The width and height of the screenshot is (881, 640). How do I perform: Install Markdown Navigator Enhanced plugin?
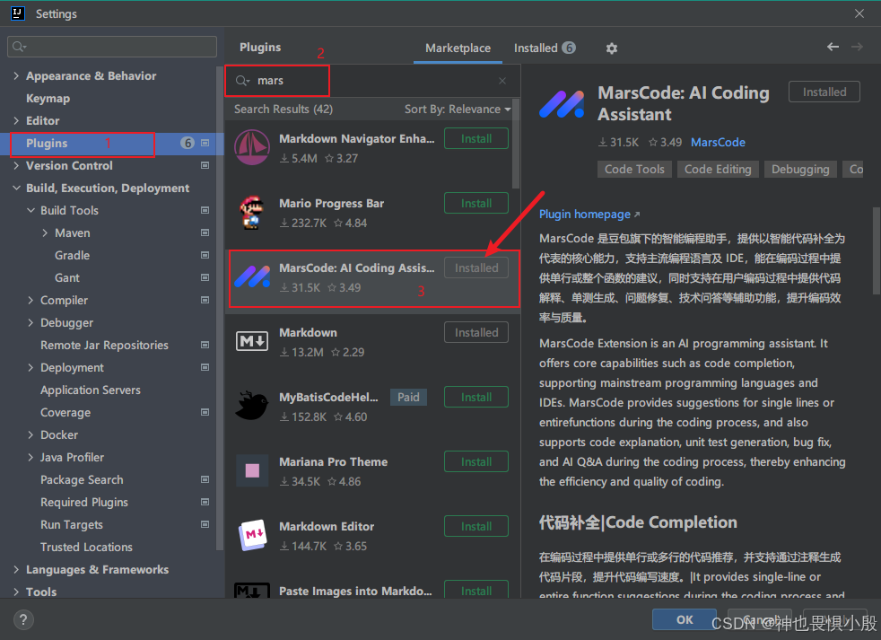(475, 139)
